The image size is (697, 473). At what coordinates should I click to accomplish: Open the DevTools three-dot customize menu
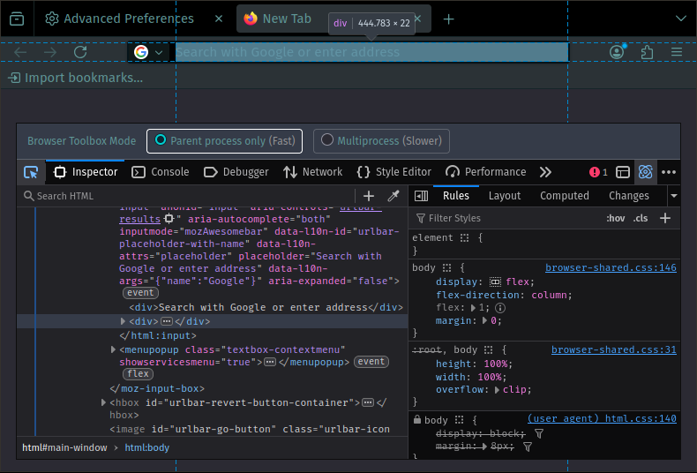[669, 172]
